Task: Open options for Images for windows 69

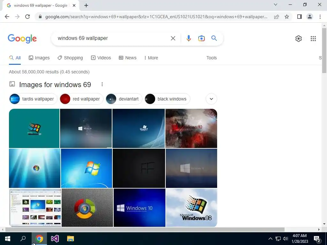Action: click(x=102, y=84)
